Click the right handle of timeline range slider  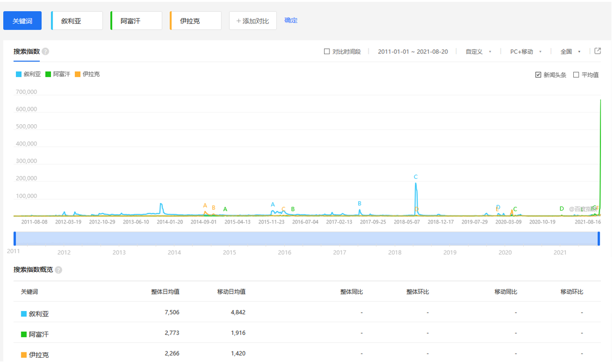click(x=599, y=238)
